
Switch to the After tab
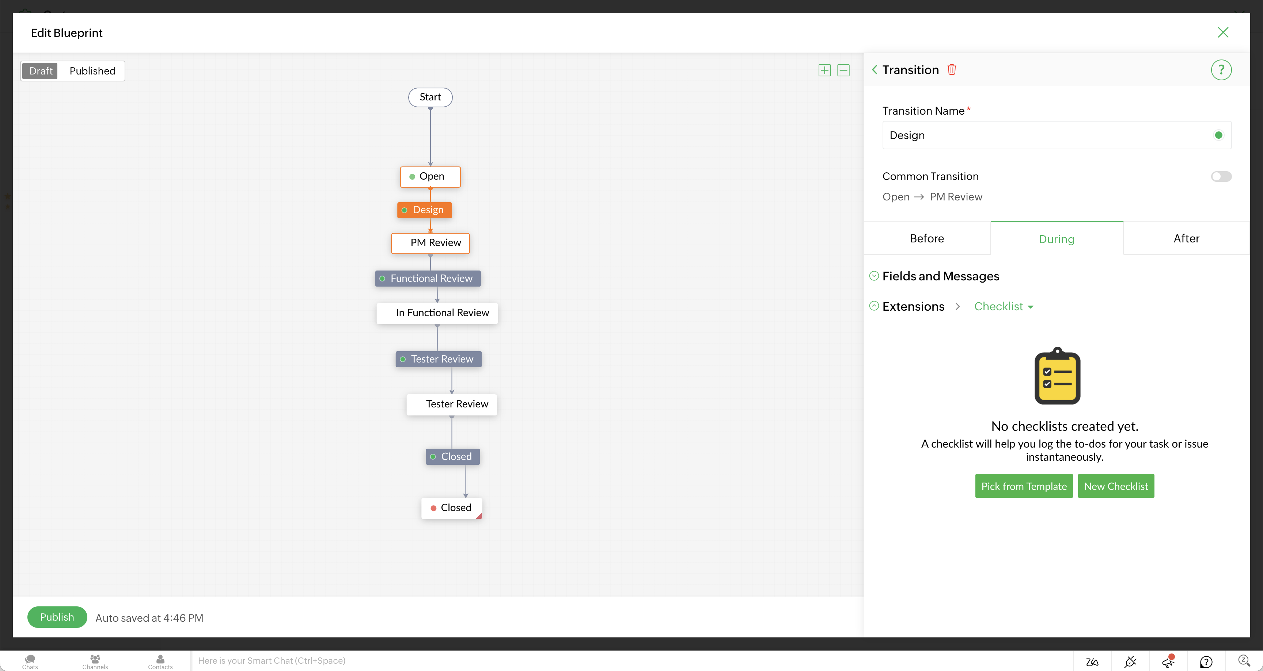[x=1186, y=238]
